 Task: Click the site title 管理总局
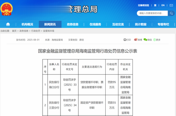pos(84,9)
